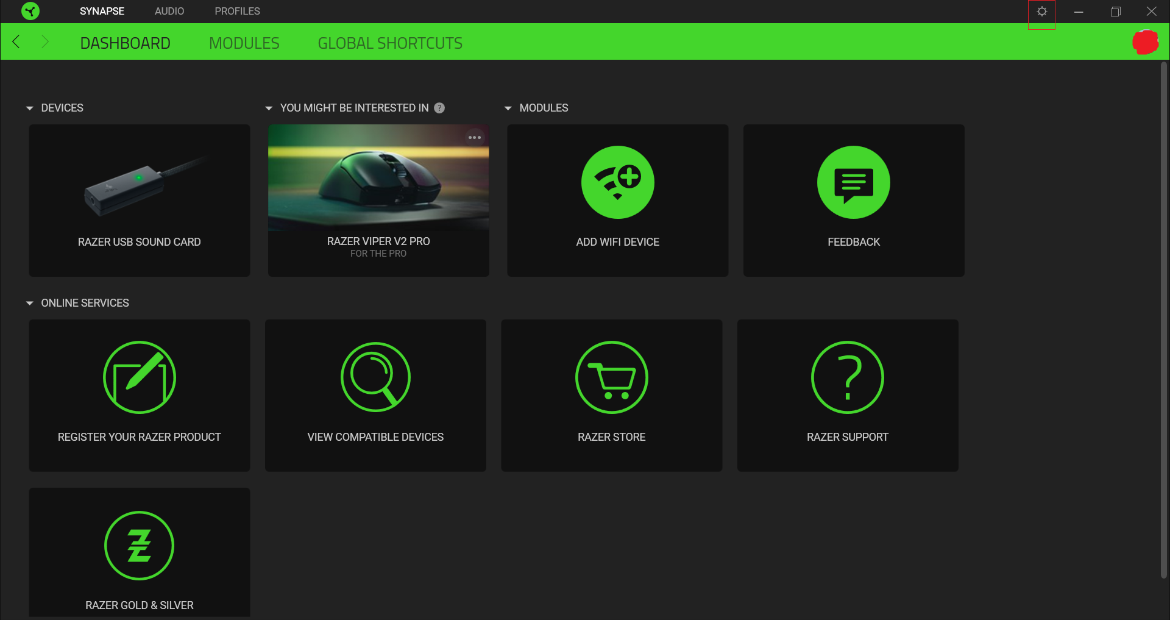The image size is (1170, 620).
Task: Open the Global Shortcuts tab
Action: coord(390,43)
